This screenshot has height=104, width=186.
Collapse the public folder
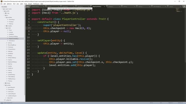[3, 11]
